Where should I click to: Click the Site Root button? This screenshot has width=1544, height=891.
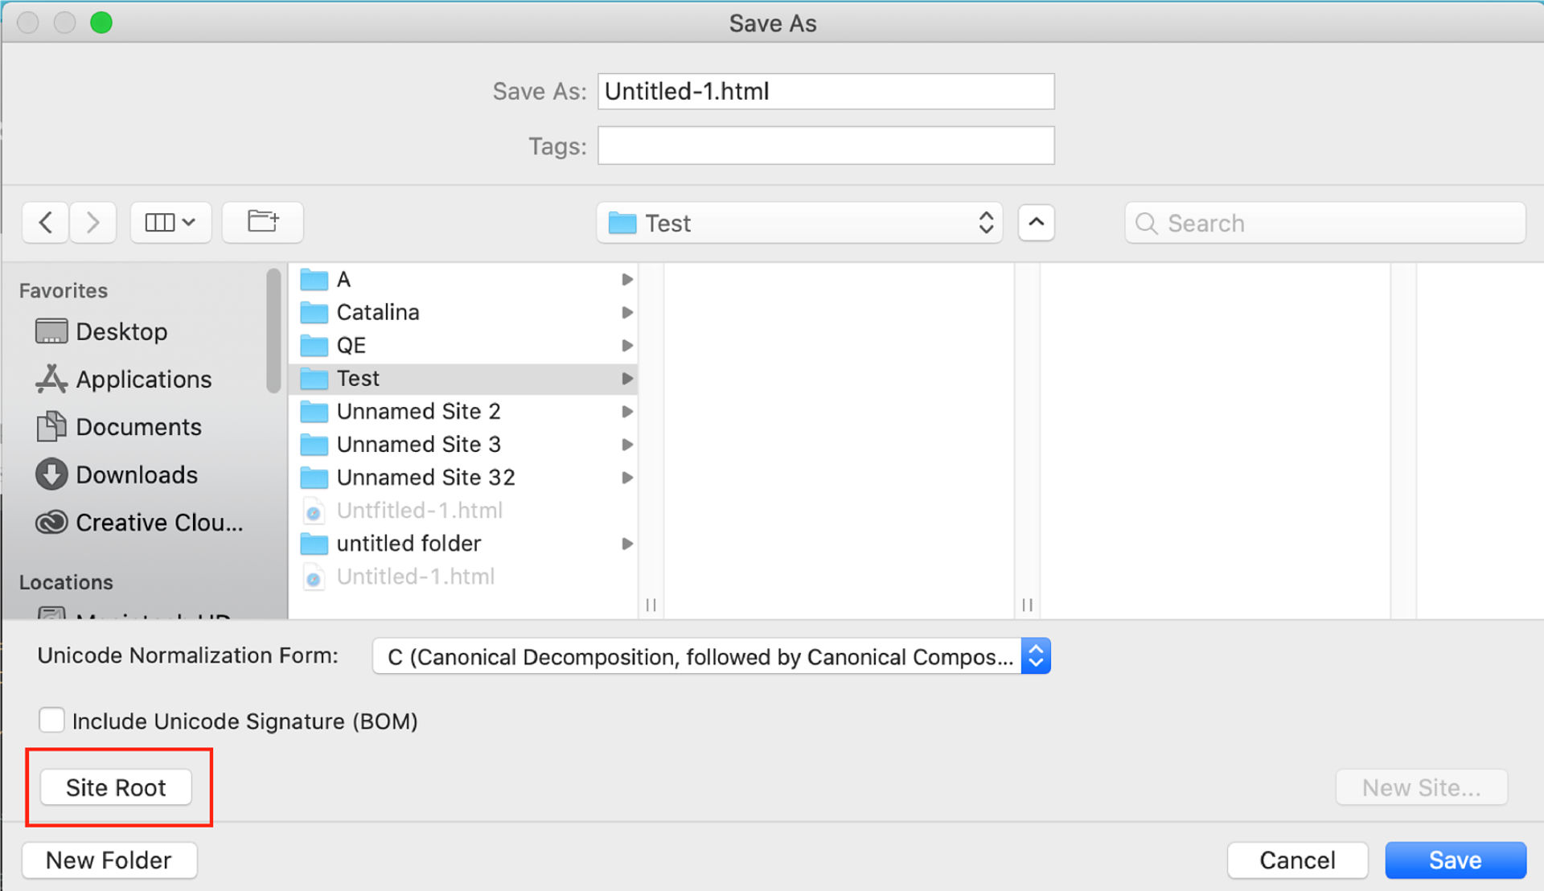tap(117, 787)
